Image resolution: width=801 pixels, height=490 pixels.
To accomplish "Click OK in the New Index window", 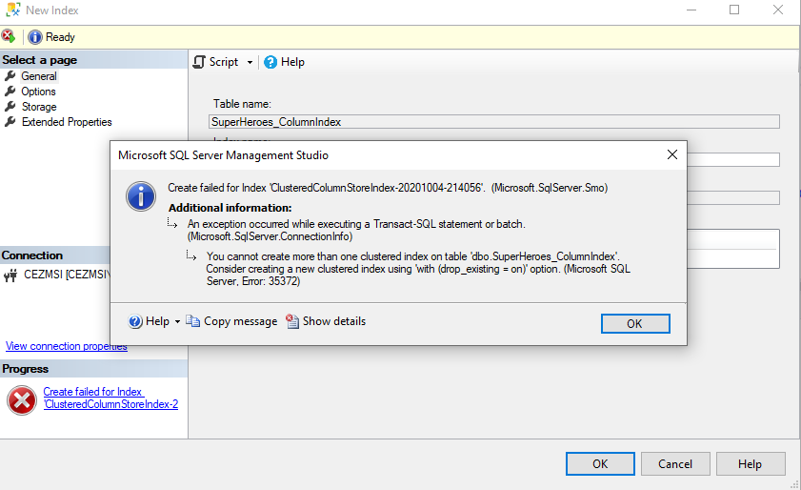I will [600, 464].
